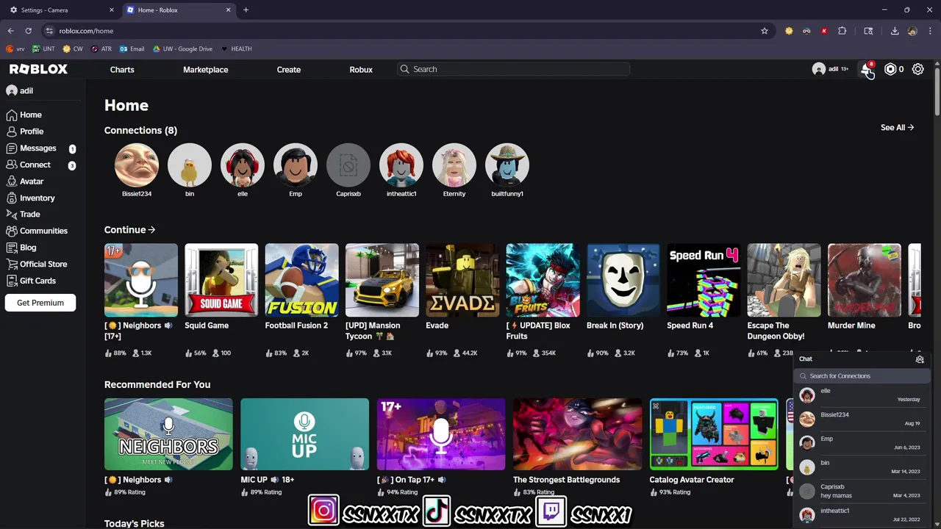
Task: Click the chat settings icon in Chat panel
Action: tap(920, 359)
